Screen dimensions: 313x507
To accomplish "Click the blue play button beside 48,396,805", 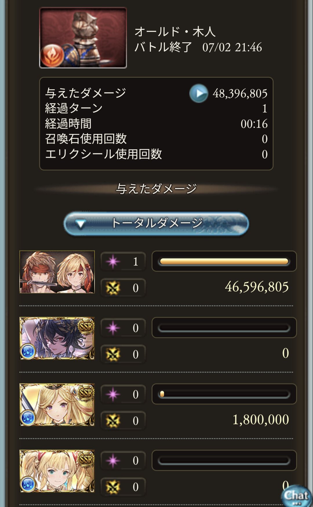I will 199,93.
